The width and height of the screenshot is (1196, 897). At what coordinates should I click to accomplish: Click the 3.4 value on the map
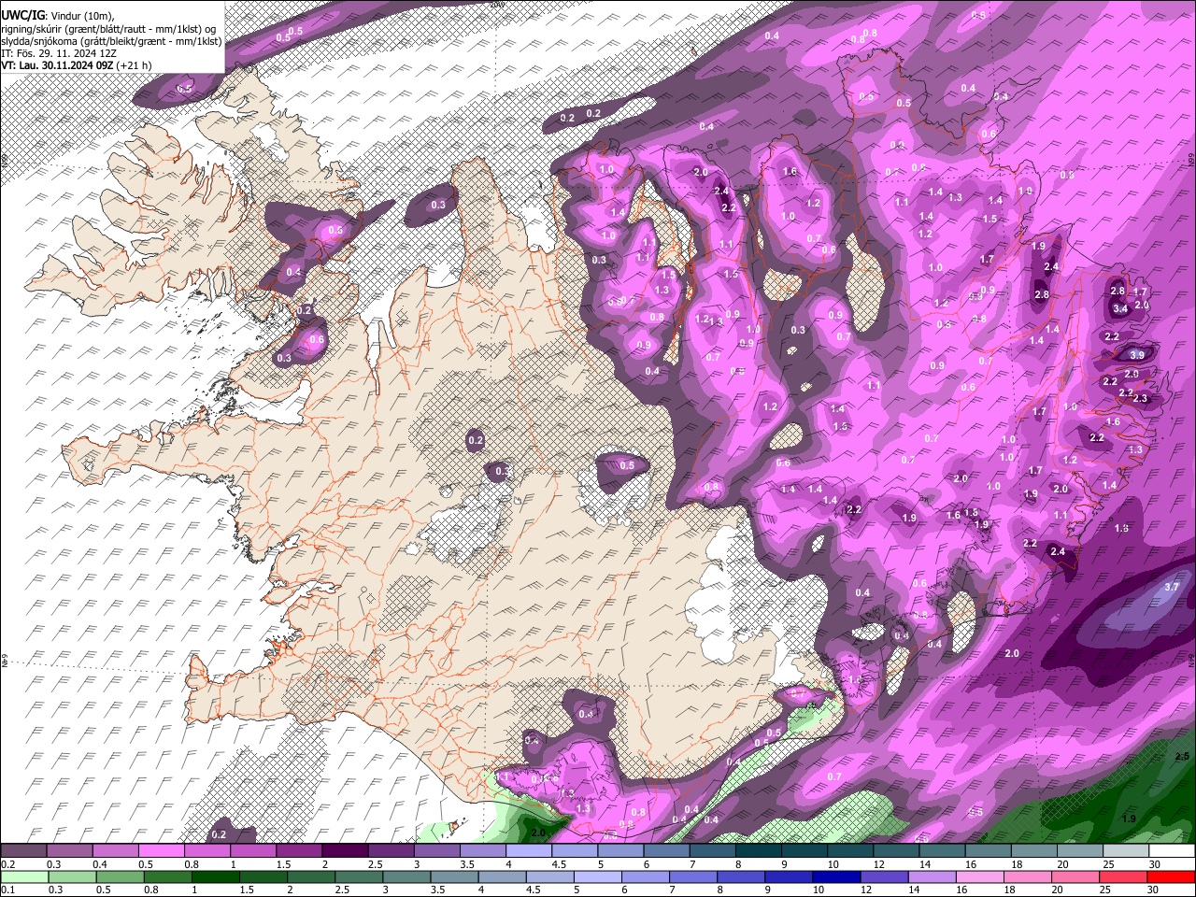(1121, 308)
